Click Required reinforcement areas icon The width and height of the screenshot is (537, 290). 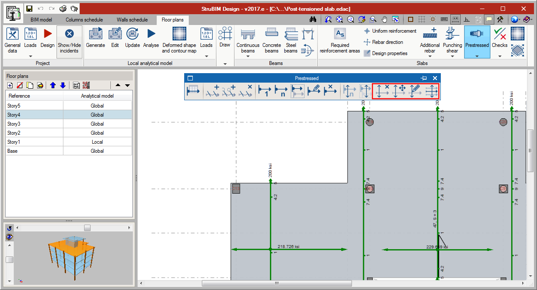pyautogui.click(x=340, y=34)
